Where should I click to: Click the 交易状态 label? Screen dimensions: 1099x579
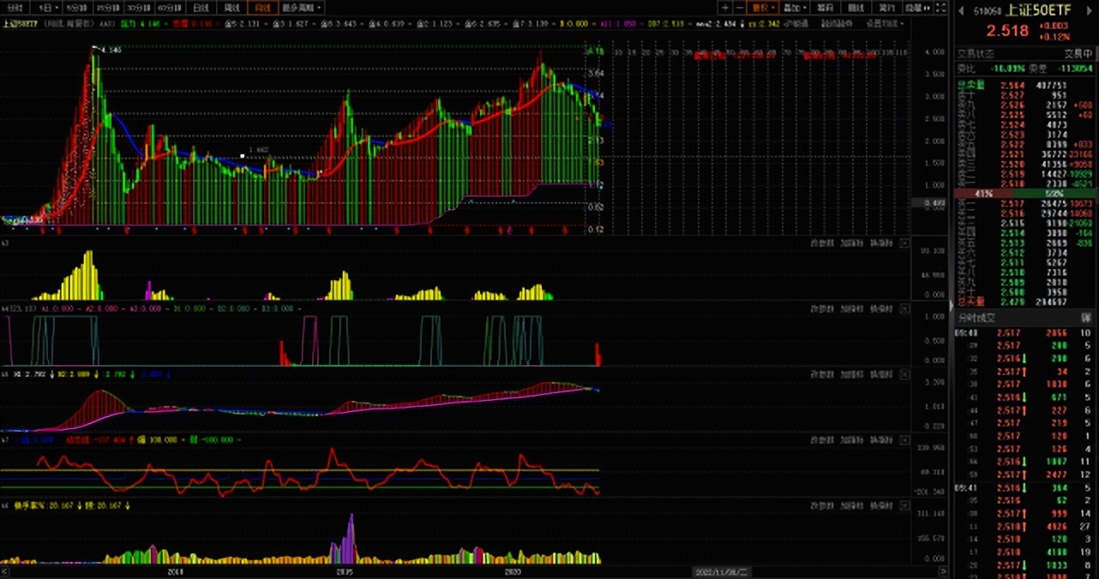[x=976, y=52]
